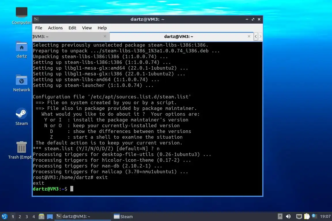Open the File menu in terminal

pos(39,28)
